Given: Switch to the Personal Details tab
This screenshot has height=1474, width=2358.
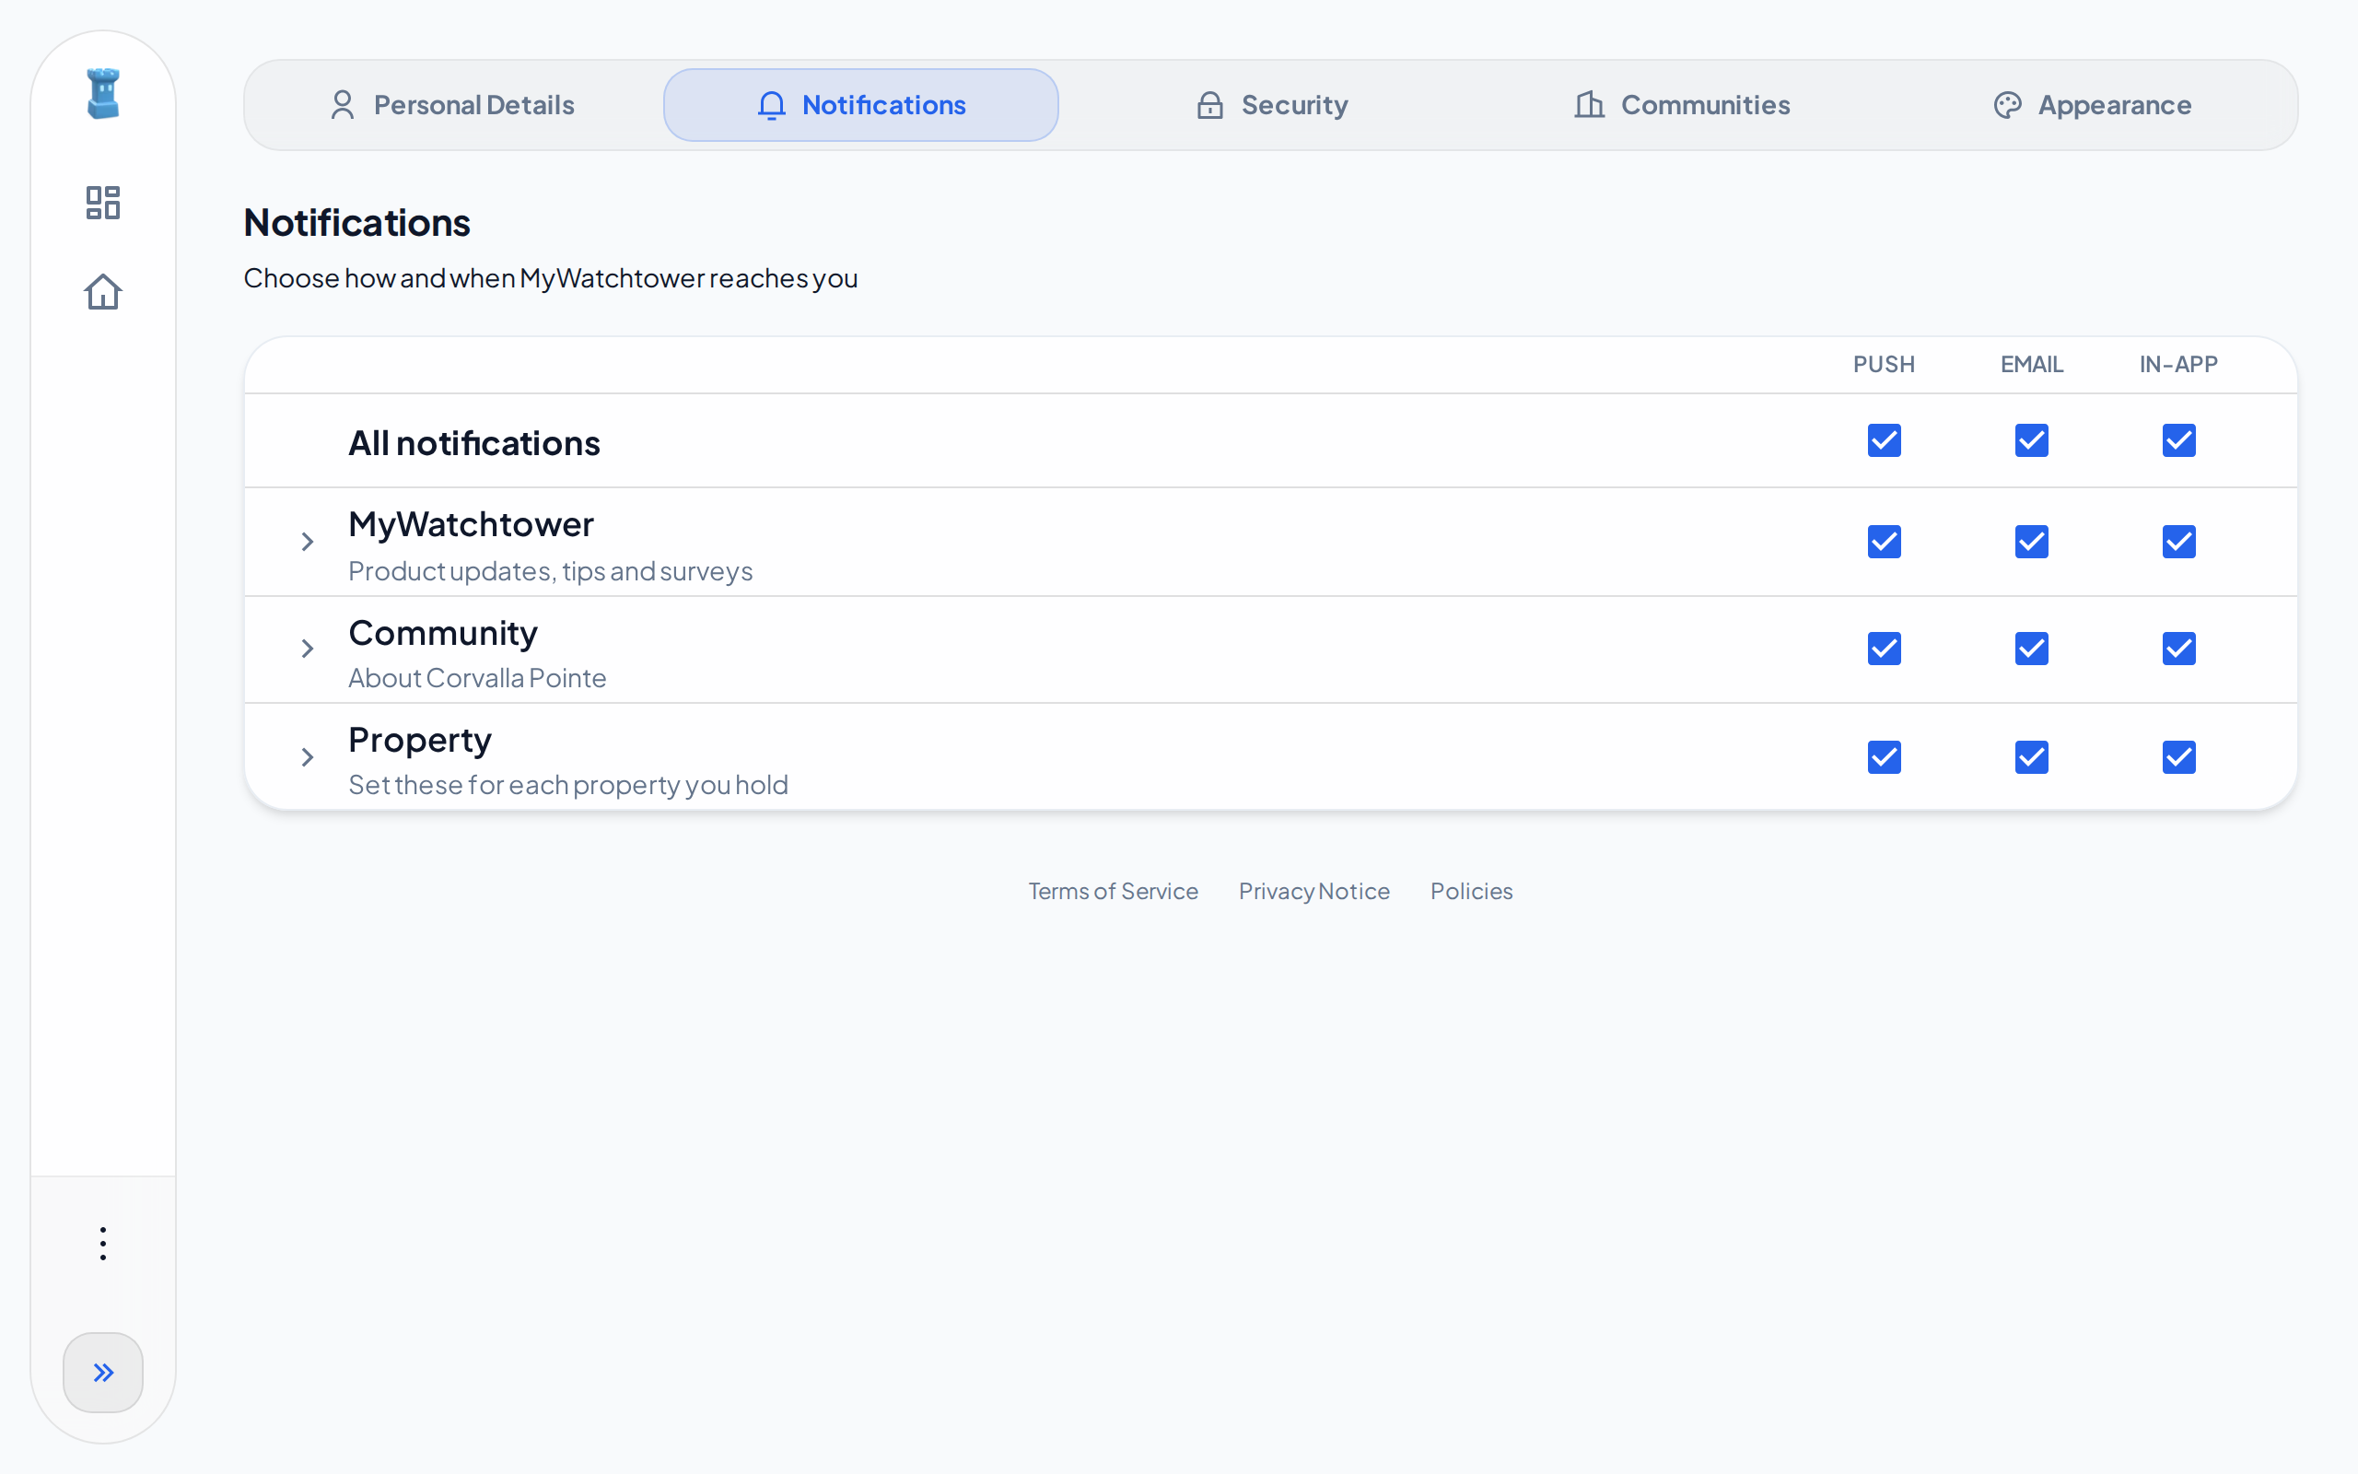Looking at the screenshot, I should 452,105.
